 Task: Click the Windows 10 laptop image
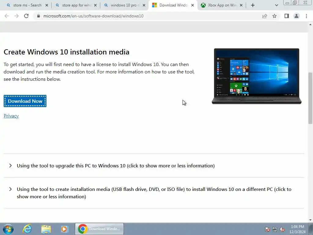pos(256,76)
